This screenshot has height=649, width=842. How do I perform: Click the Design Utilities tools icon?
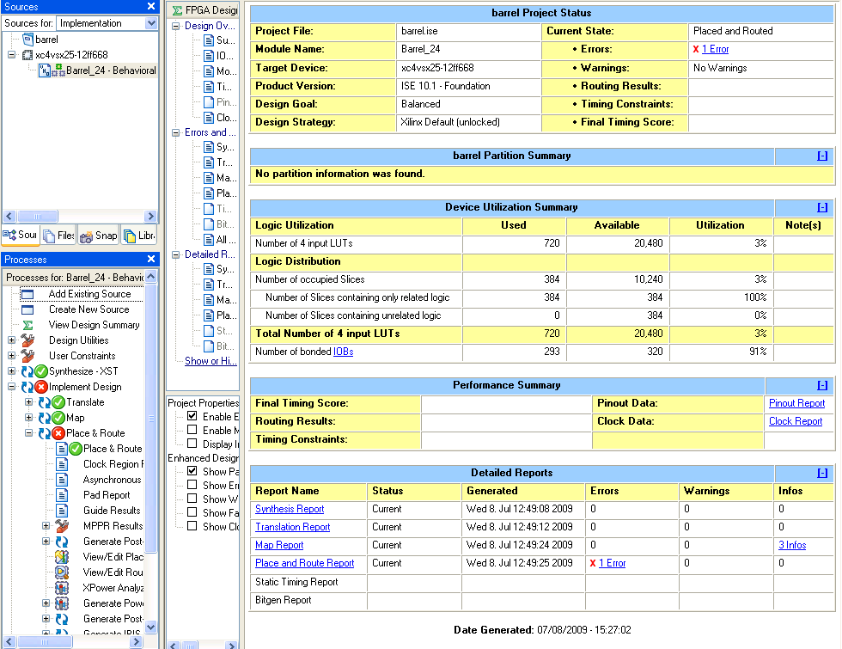(x=27, y=340)
